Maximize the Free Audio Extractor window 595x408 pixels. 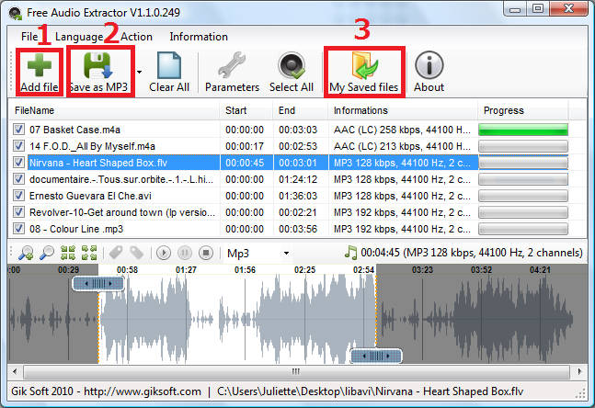pos(538,8)
